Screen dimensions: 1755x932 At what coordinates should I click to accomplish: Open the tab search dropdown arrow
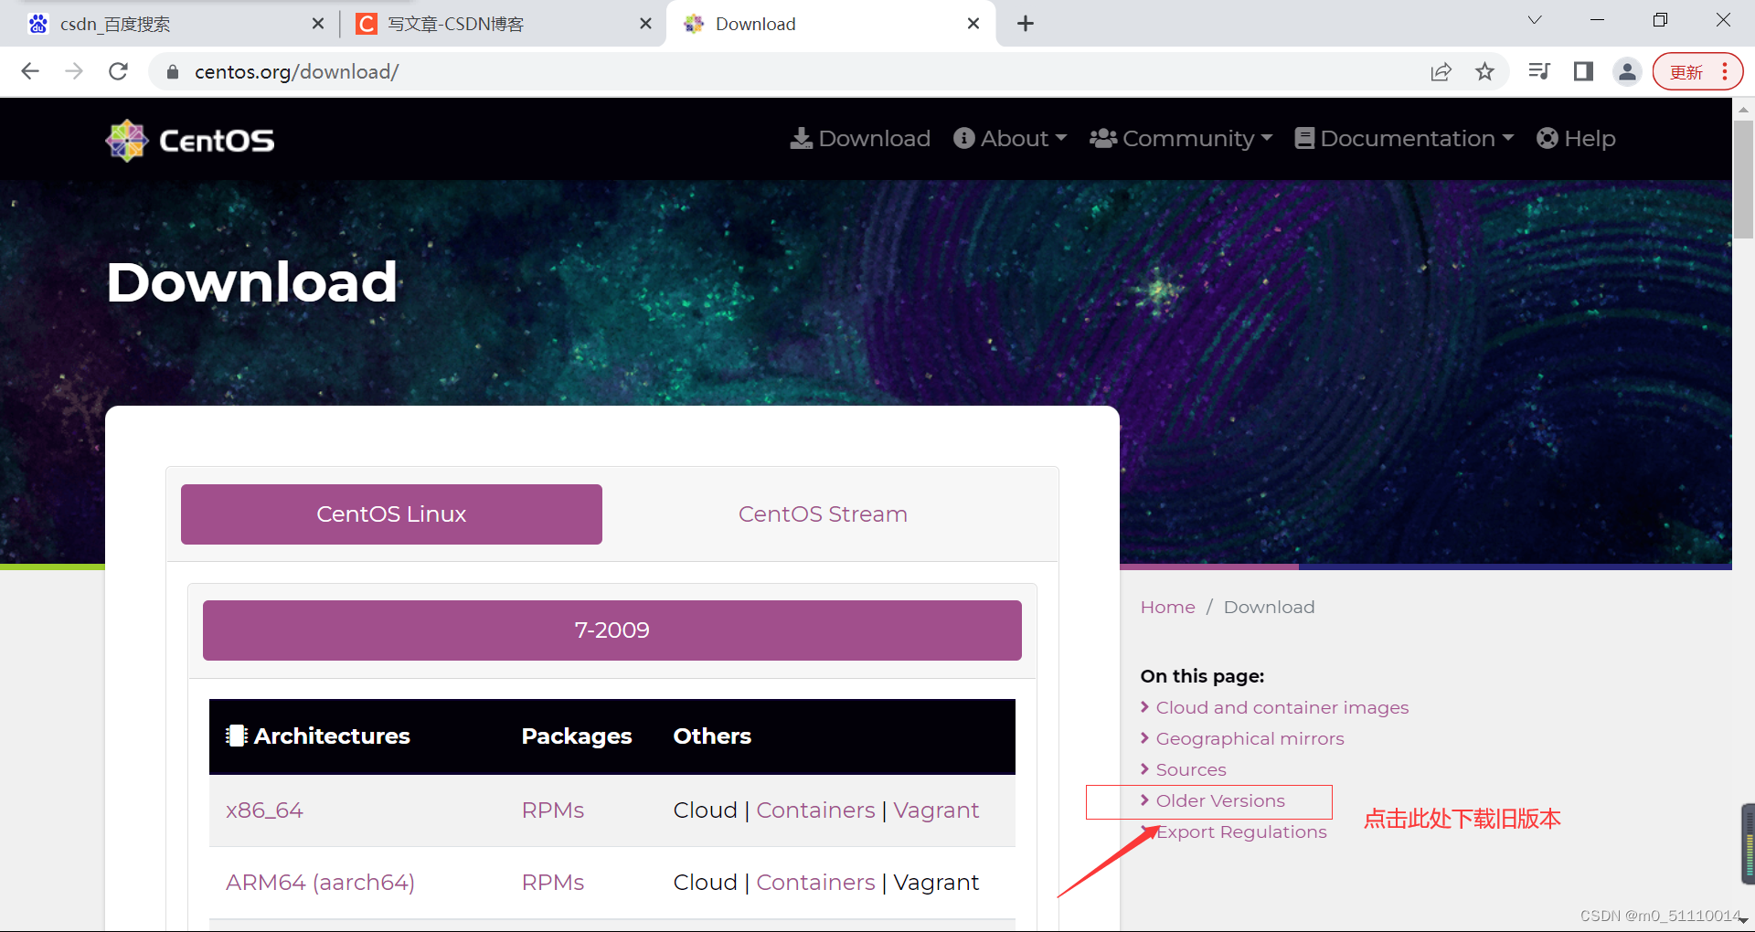[1535, 20]
